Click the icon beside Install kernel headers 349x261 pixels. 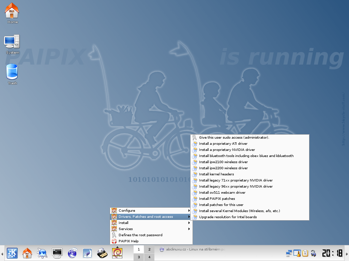coord(195,174)
